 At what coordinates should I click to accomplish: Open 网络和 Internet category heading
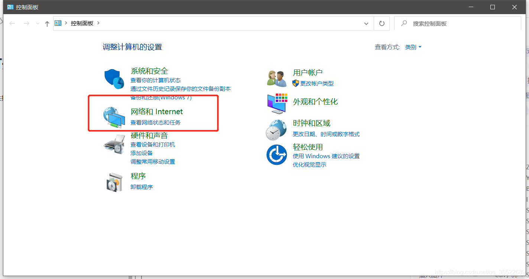click(157, 112)
